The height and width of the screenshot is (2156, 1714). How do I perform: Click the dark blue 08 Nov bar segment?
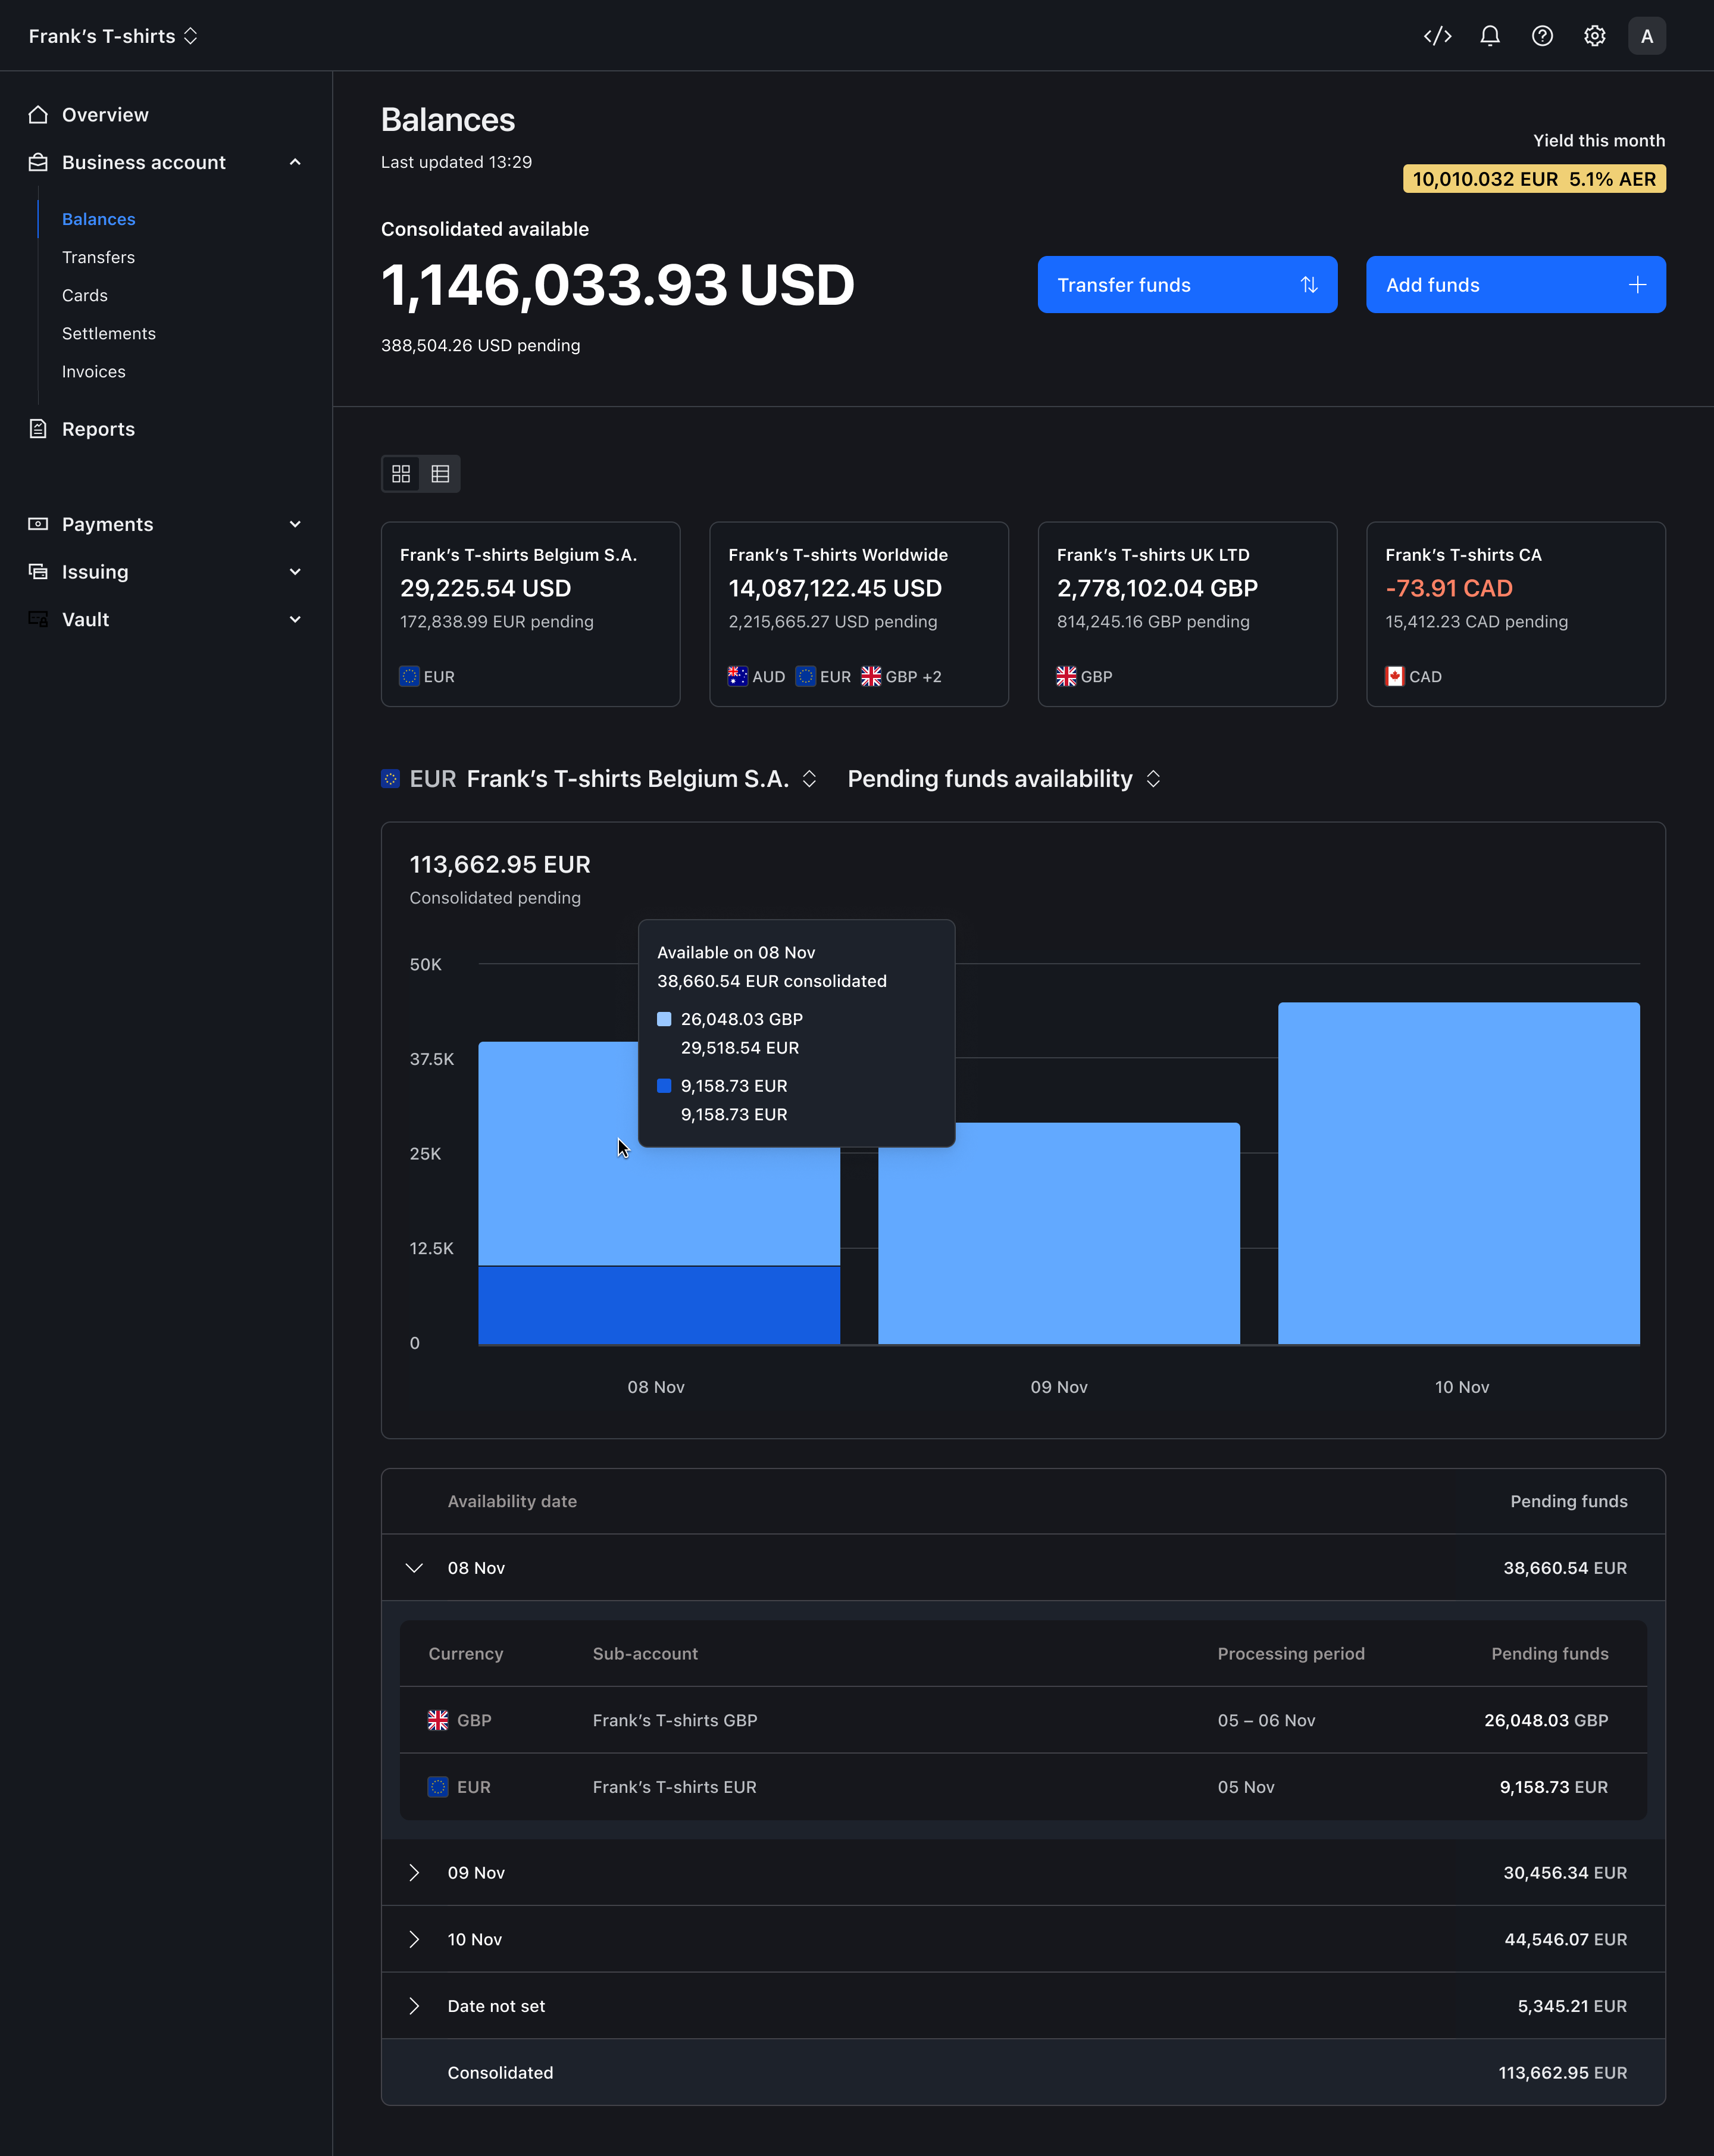[659, 1305]
